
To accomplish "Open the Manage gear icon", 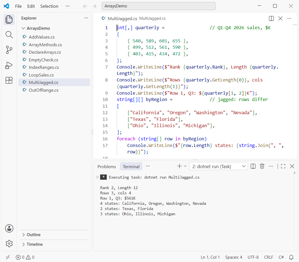I will coord(9,243).
